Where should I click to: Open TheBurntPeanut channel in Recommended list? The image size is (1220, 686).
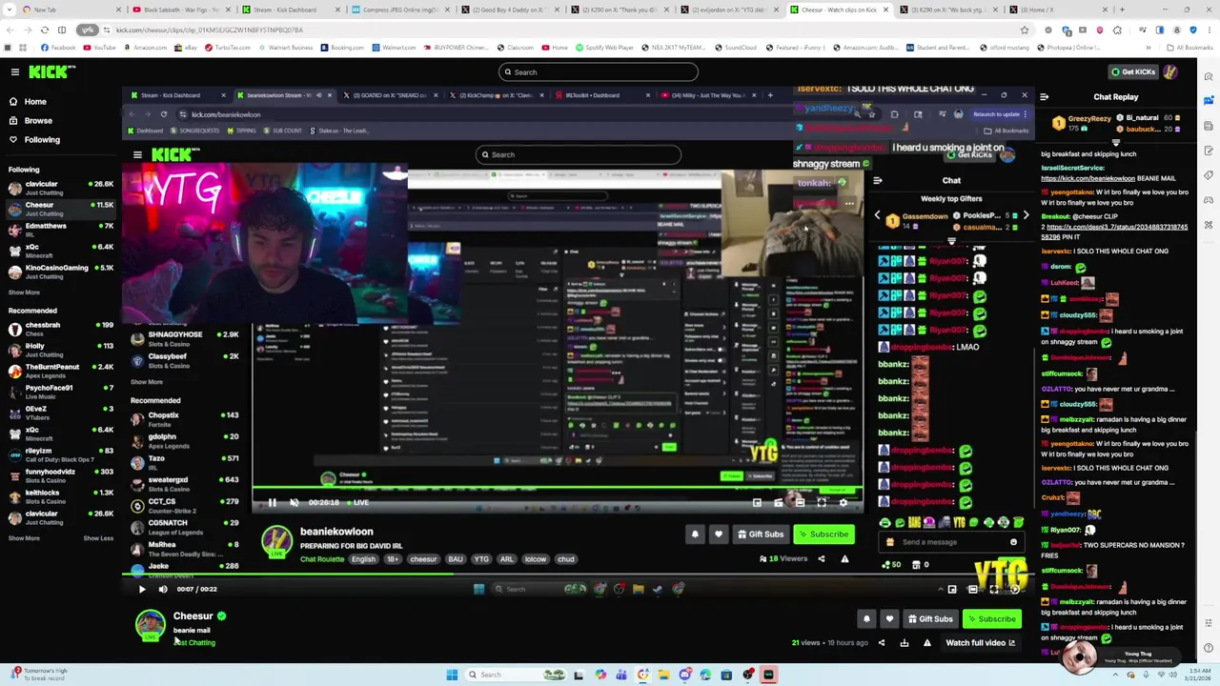coord(61,371)
